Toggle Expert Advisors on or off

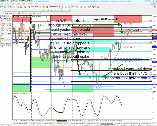tap(52, 7)
